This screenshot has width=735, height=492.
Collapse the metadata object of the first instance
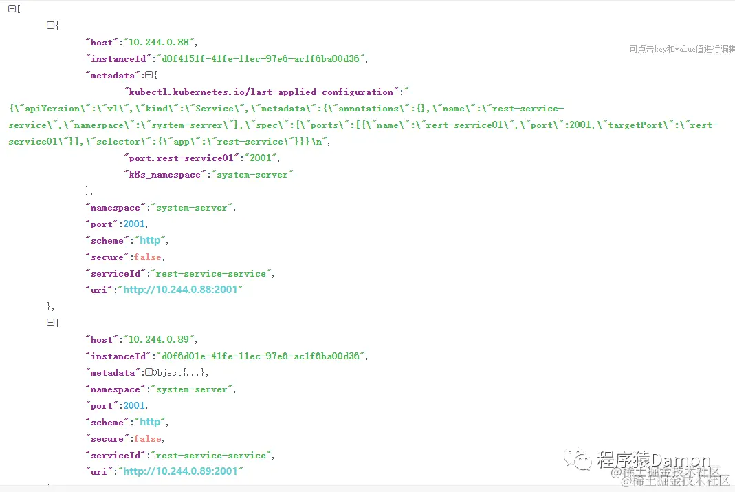[x=149, y=75]
